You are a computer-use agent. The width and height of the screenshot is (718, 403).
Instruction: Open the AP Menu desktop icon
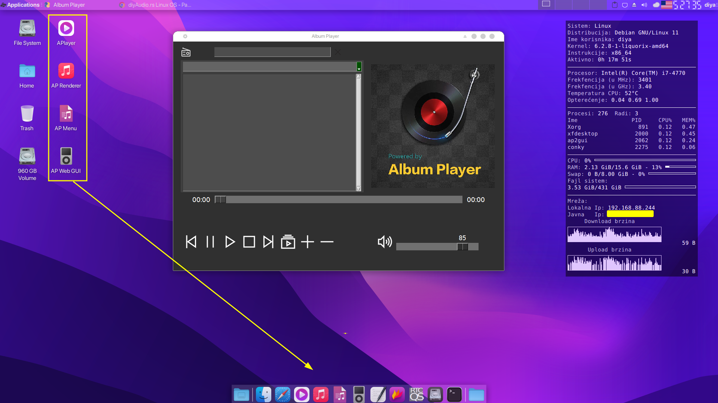click(66, 118)
